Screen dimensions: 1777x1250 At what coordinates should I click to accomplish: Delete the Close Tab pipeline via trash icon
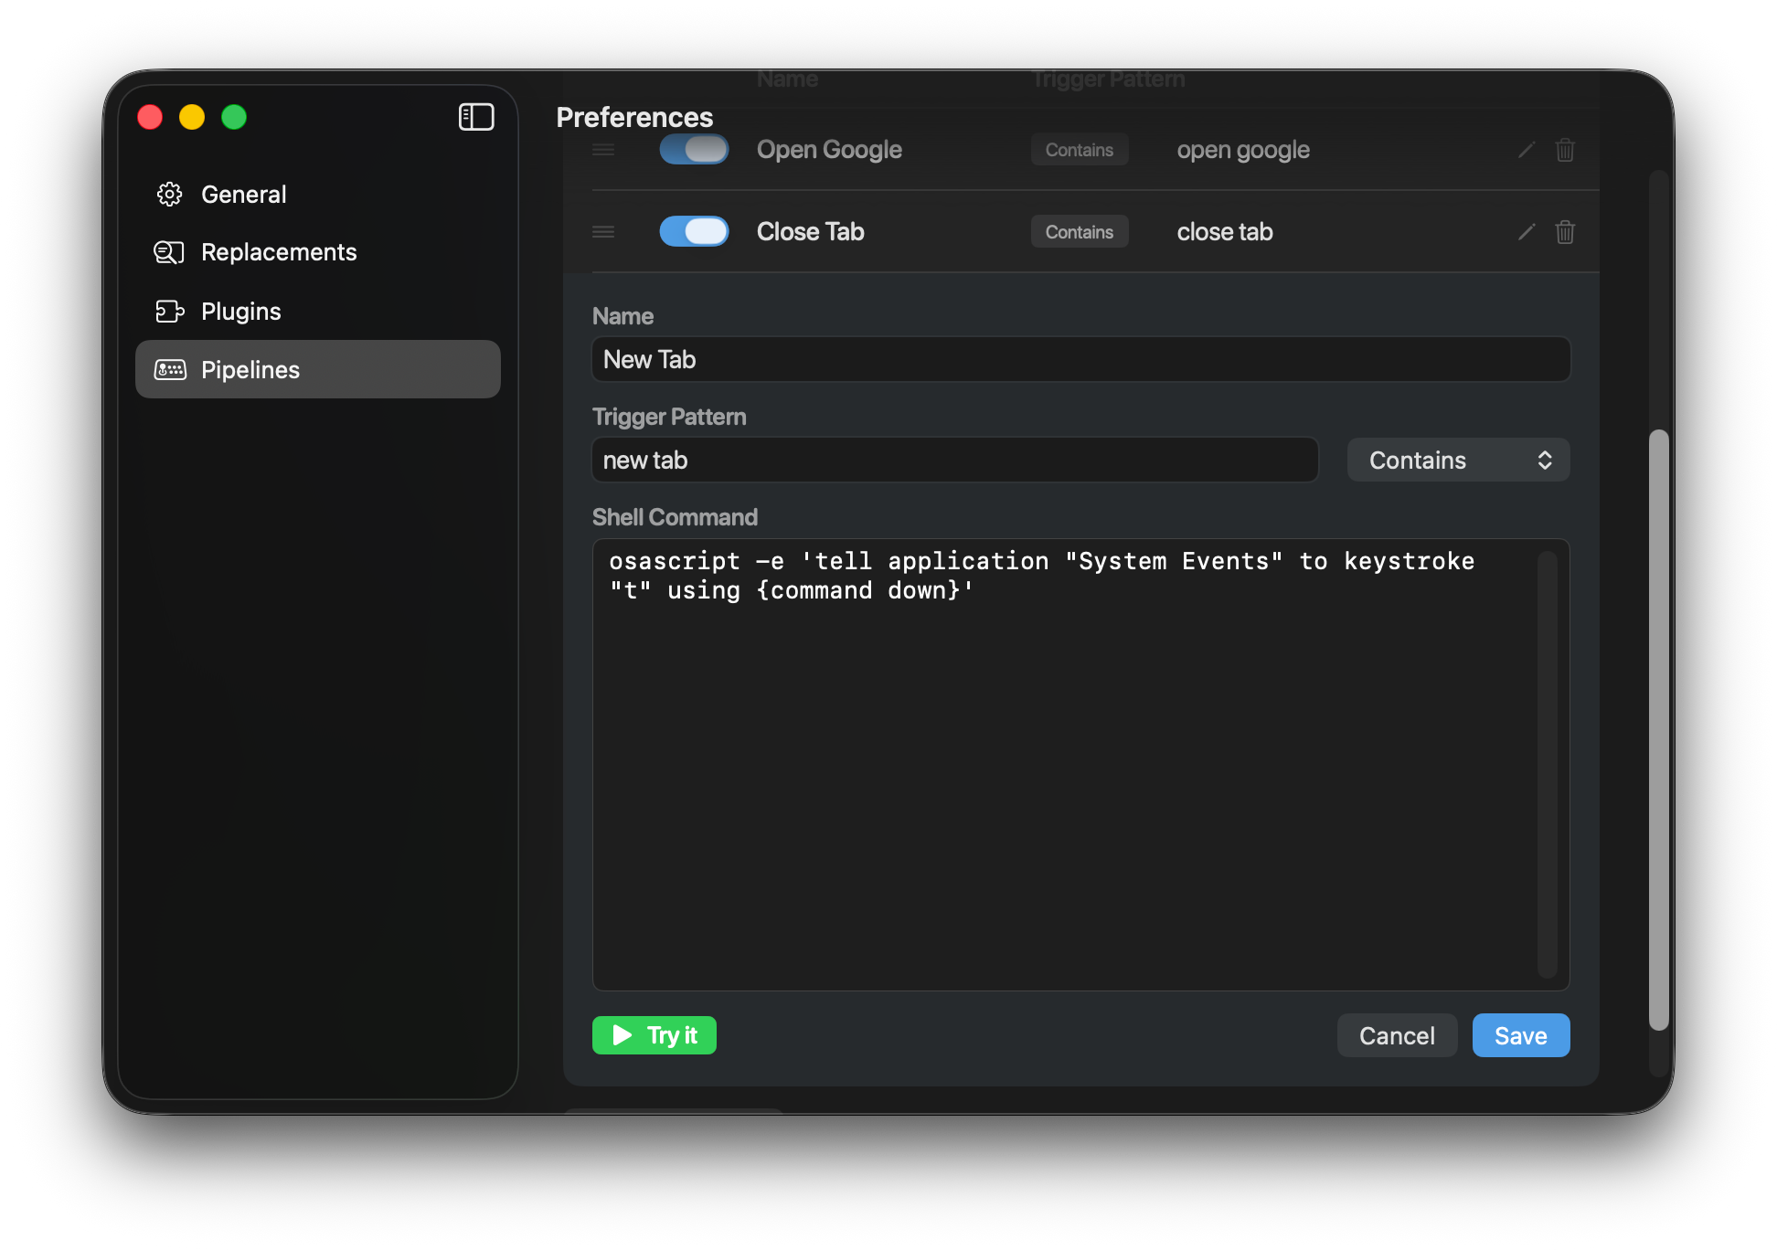pos(1565,232)
